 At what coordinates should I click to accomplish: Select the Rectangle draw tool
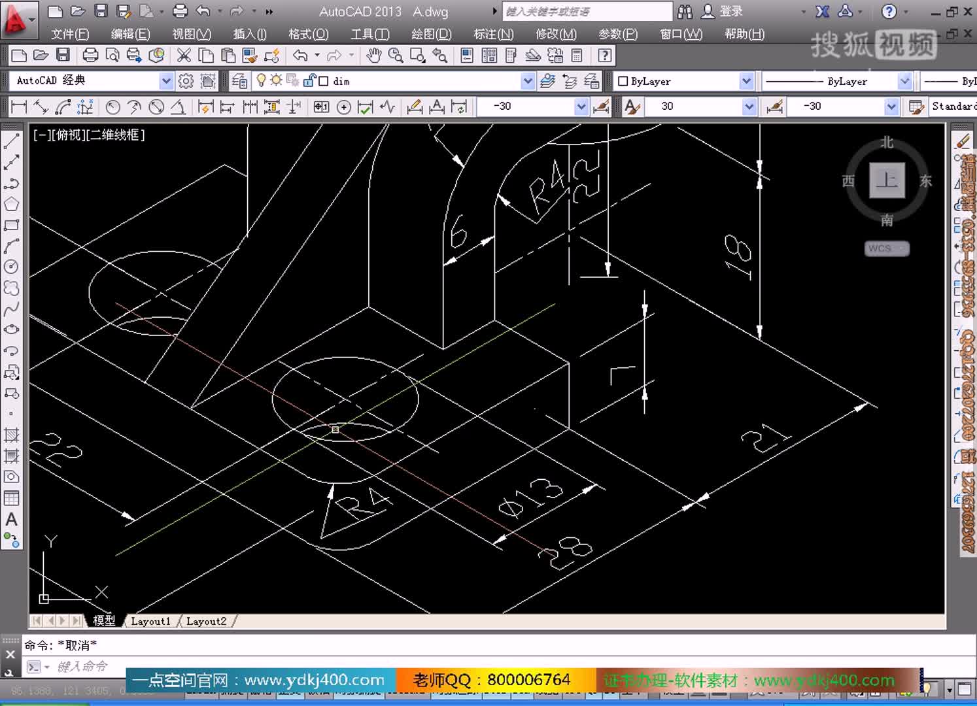(x=11, y=225)
